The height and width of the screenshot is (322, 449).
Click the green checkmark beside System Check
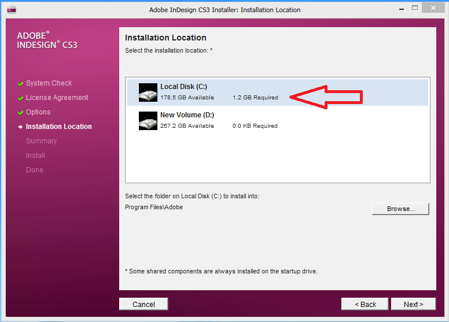20,84
